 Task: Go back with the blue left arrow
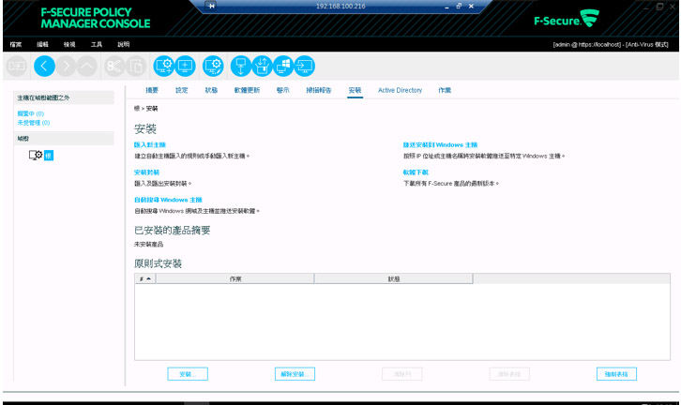pos(44,67)
